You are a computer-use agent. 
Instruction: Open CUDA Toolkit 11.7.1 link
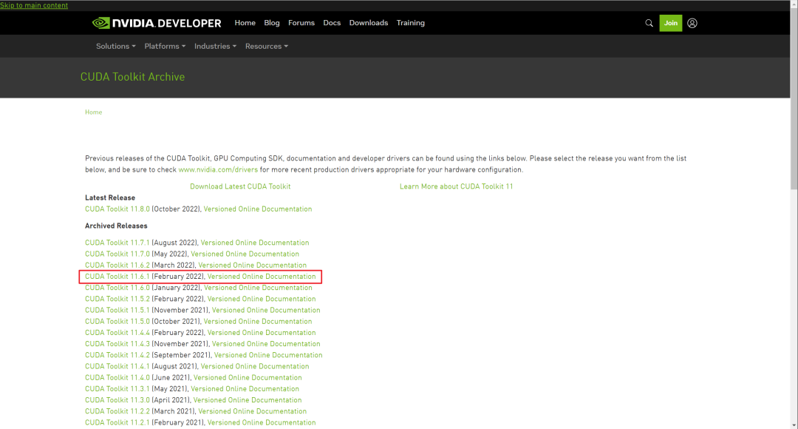coord(117,243)
